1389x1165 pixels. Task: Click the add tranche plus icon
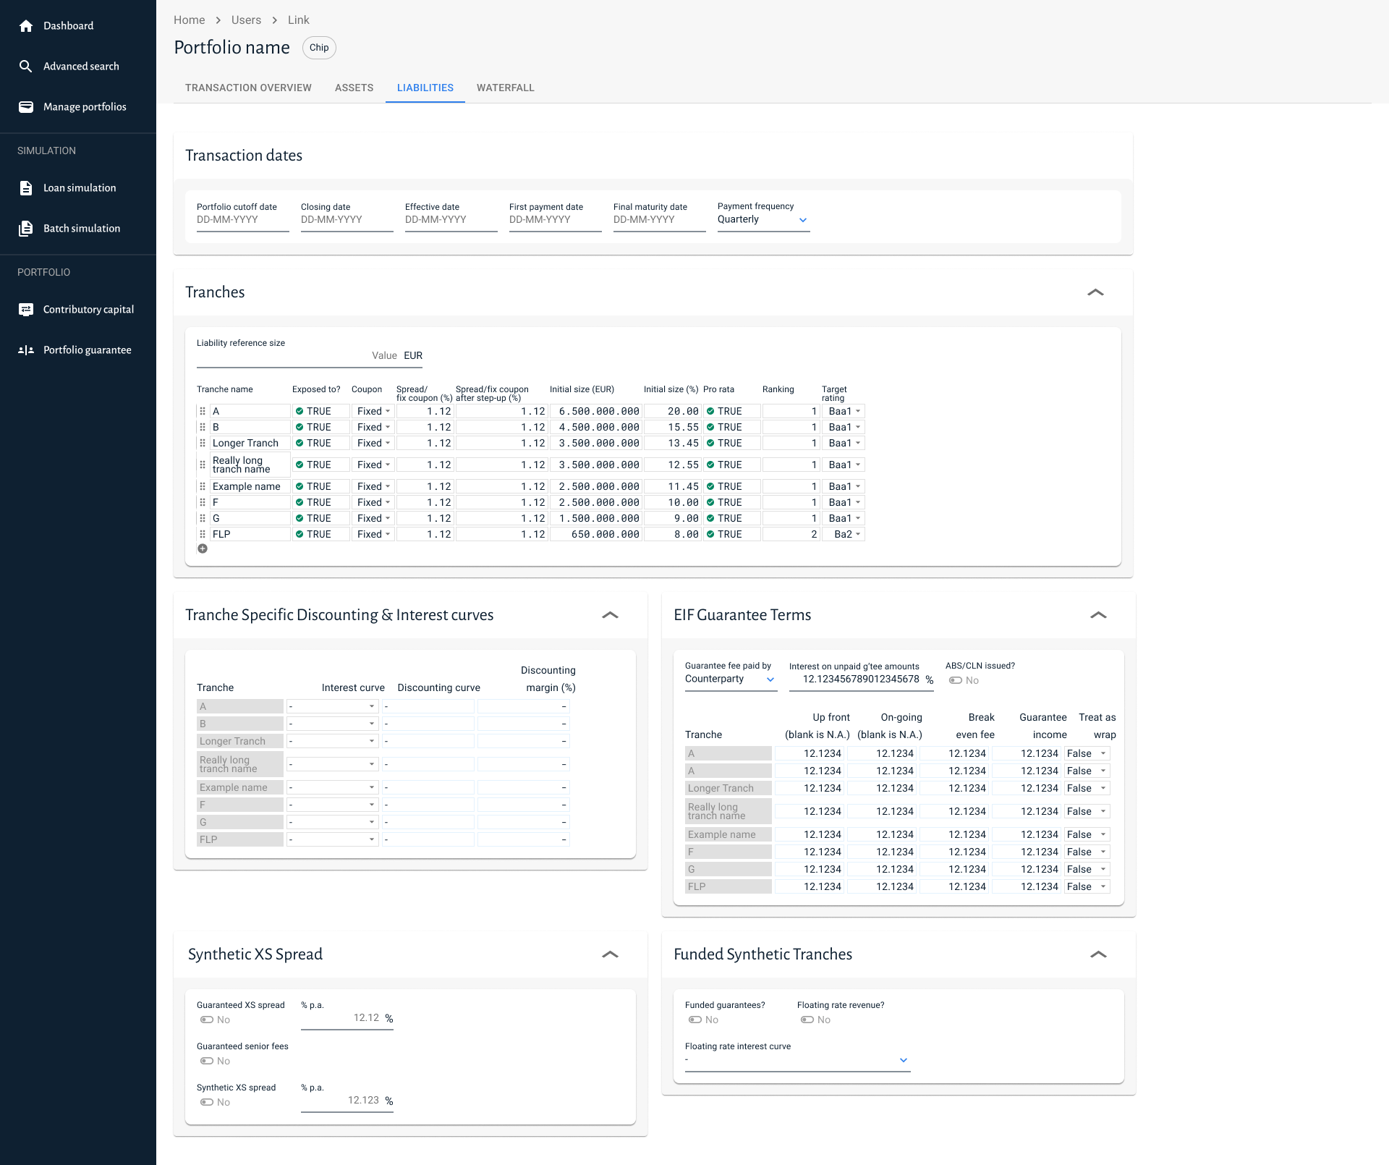pyautogui.click(x=203, y=548)
